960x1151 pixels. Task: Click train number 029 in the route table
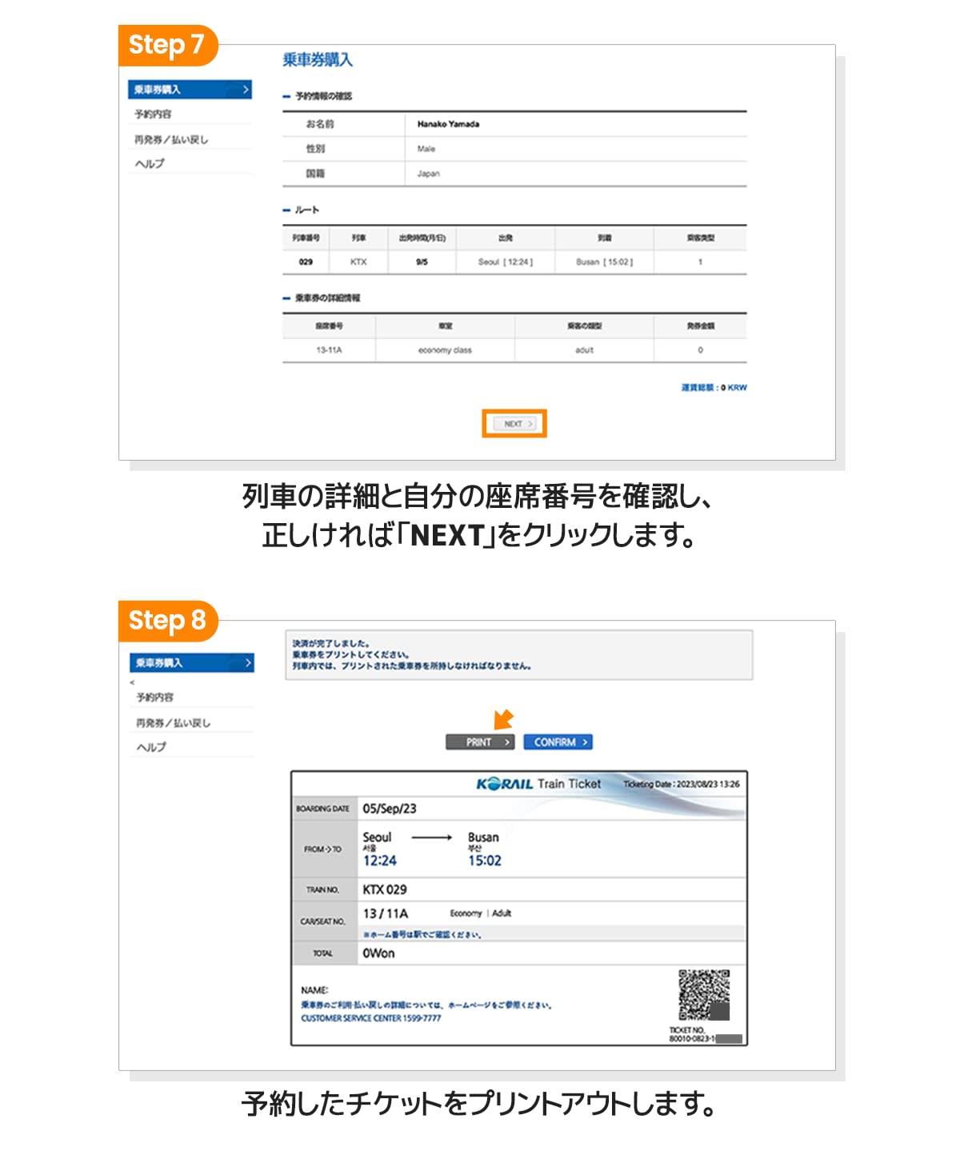coord(306,262)
